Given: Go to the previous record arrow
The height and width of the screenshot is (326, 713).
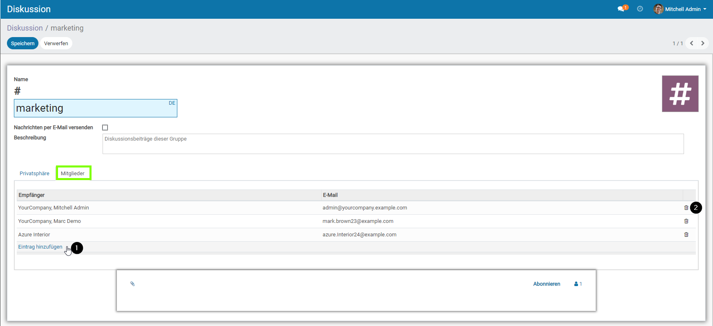Looking at the screenshot, I should 692,43.
